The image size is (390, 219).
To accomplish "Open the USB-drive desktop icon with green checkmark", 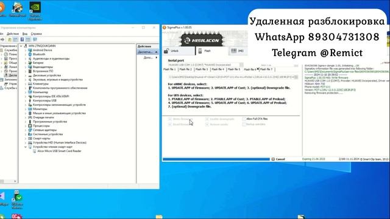I will tap(18, 200).
